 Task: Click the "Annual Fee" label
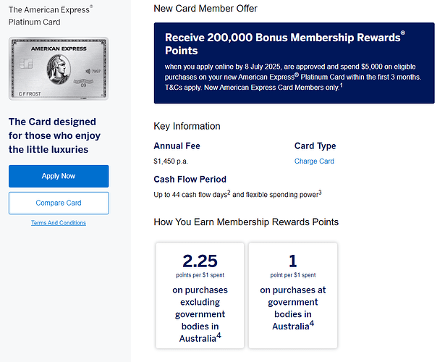(x=177, y=146)
